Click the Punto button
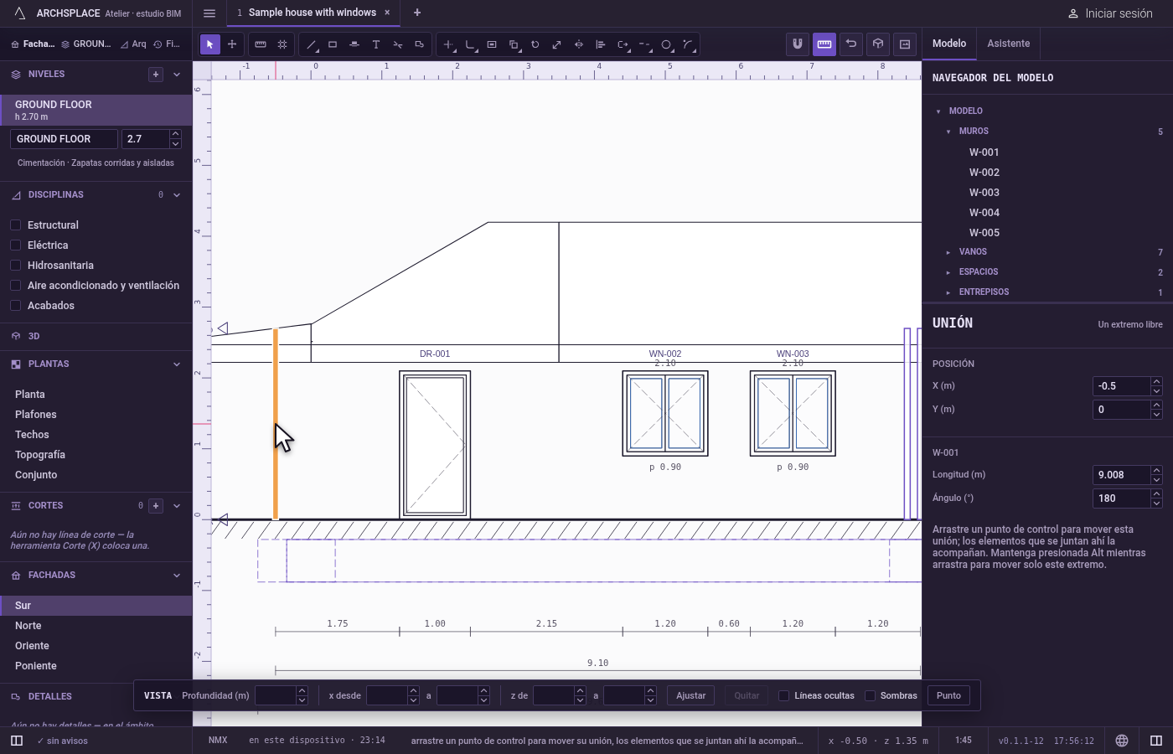This screenshot has height=754, width=1173. [x=948, y=695]
